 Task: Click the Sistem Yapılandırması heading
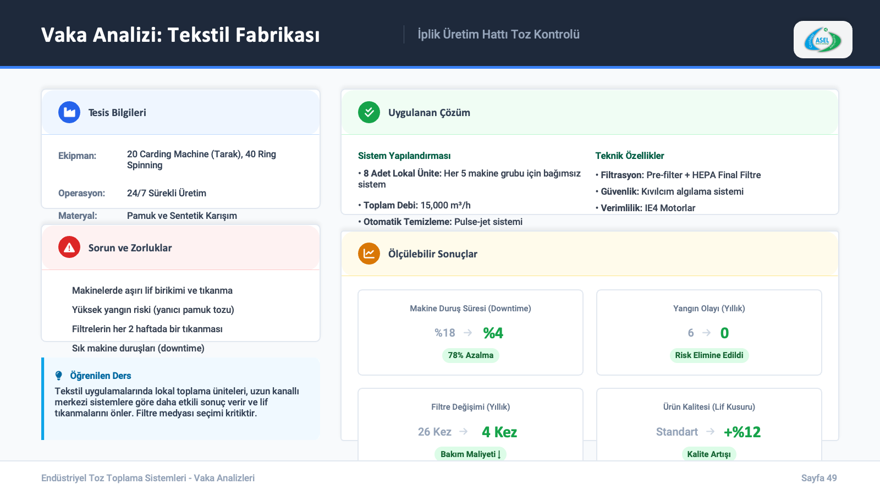pyautogui.click(x=404, y=156)
